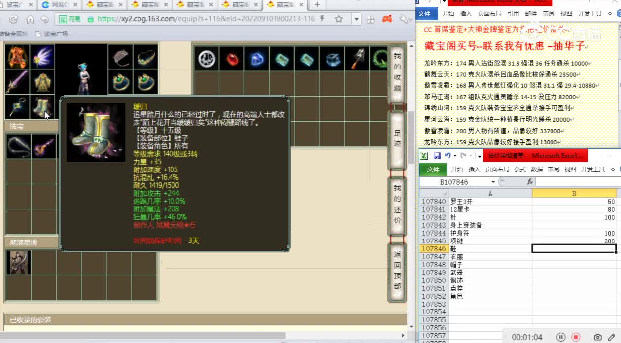Bookmark this page with the star icon
This screenshot has width=621, height=343.
pos(339,19)
